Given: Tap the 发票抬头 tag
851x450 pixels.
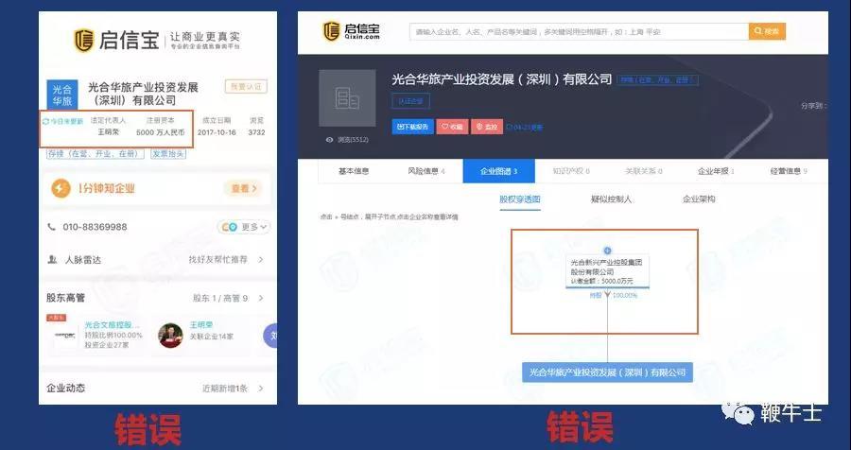Looking at the screenshot, I should 168,154.
